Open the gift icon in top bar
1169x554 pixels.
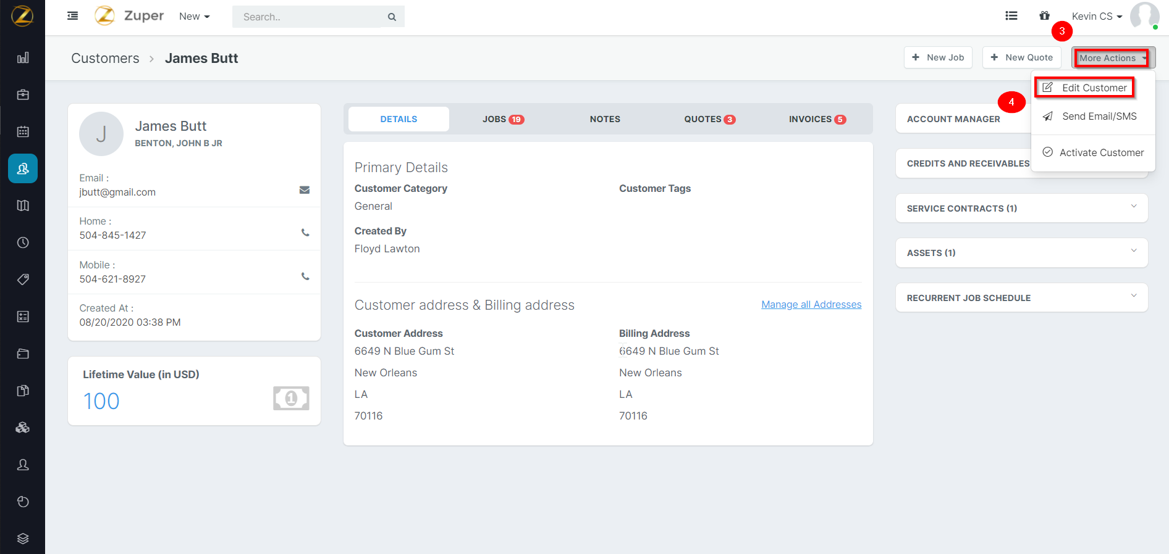click(x=1044, y=16)
